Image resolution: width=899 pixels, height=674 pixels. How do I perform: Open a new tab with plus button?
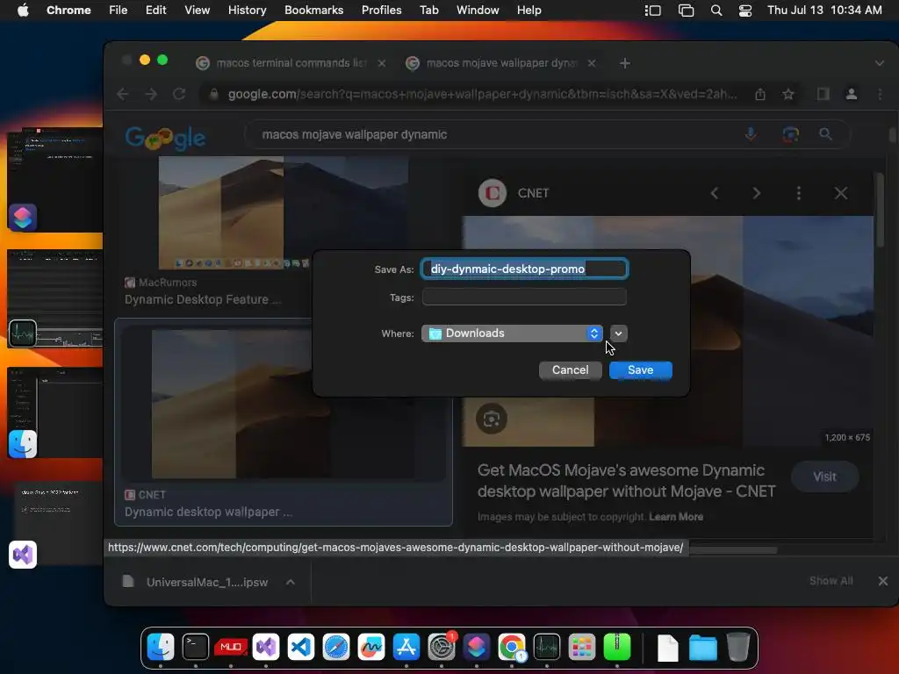coord(625,63)
